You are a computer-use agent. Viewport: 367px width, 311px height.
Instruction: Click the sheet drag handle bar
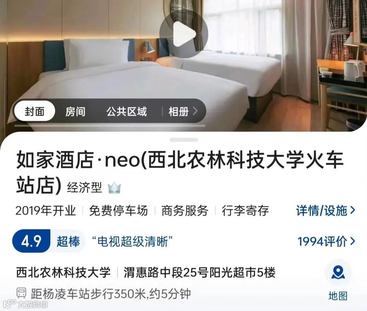pos(184,140)
